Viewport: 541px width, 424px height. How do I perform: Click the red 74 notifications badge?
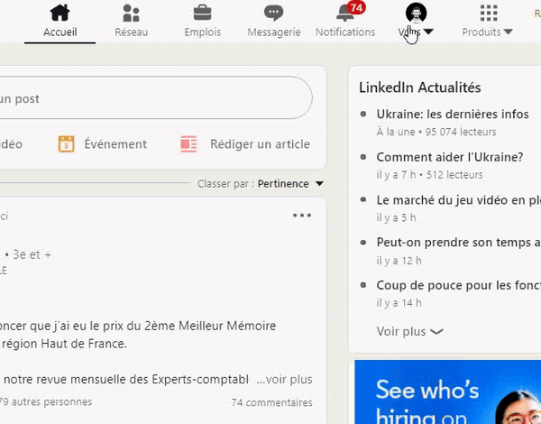click(x=356, y=7)
